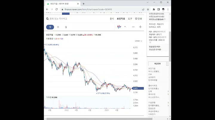Select the 일 daily chart tab
The height and width of the screenshot is (120, 215).
tap(50, 27)
